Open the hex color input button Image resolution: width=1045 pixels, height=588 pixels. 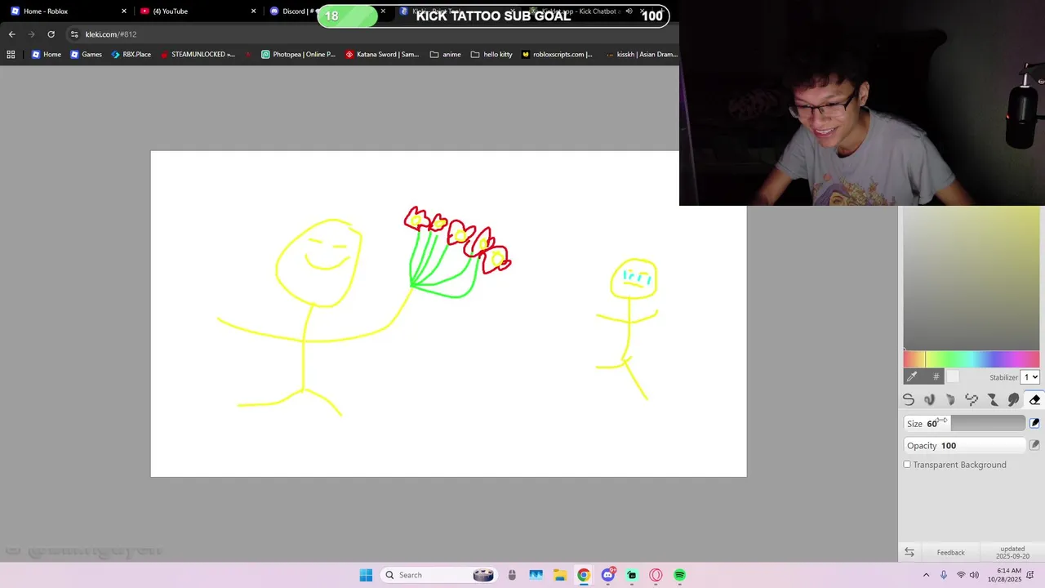tap(936, 376)
